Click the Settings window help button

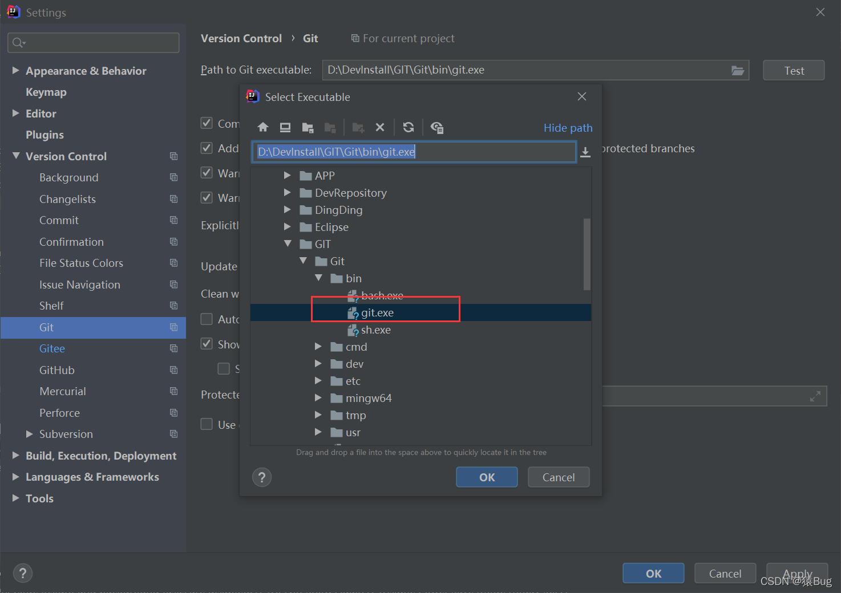[x=23, y=573]
